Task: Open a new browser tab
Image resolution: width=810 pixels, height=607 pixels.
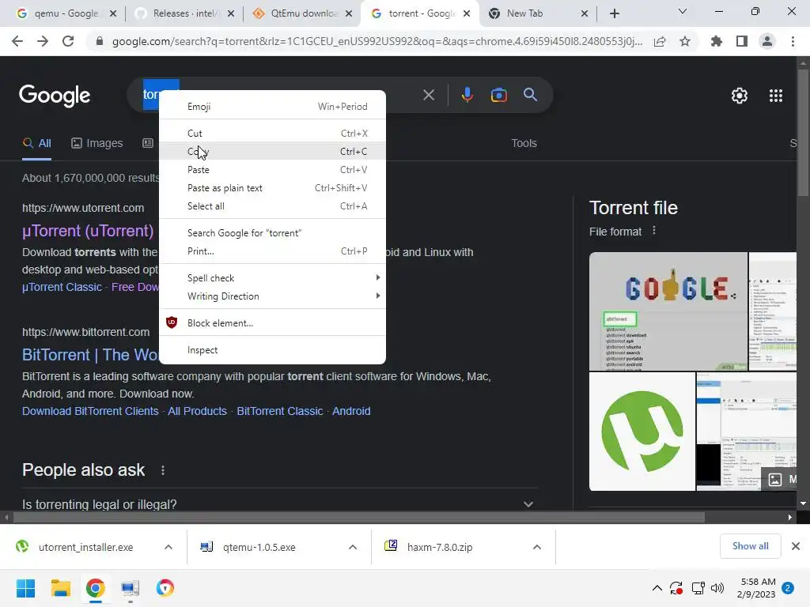Action: pos(614,13)
